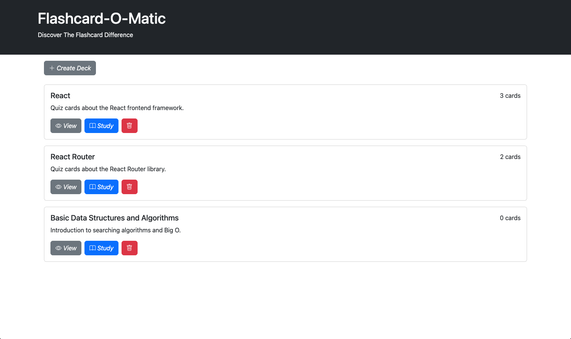Trash the Basic Data Structures and Algorithms deck
This screenshot has height=339, width=571.
click(x=129, y=248)
